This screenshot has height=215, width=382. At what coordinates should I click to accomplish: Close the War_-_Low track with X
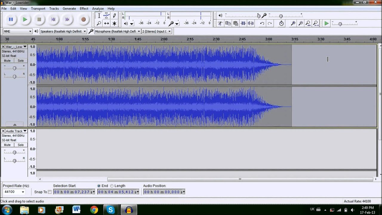pos(3,47)
